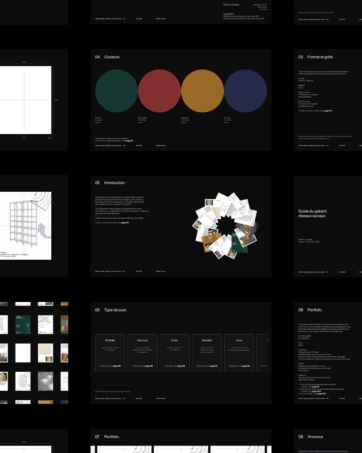
Task: Follow the page 04 link in Format et grille
Action: [x=328, y=111]
